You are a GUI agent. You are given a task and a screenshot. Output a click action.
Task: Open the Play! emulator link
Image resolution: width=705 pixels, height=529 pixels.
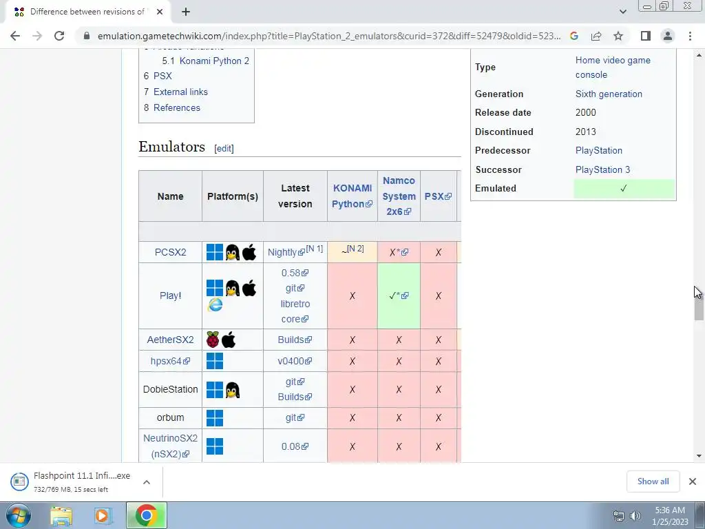[x=171, y=295]
